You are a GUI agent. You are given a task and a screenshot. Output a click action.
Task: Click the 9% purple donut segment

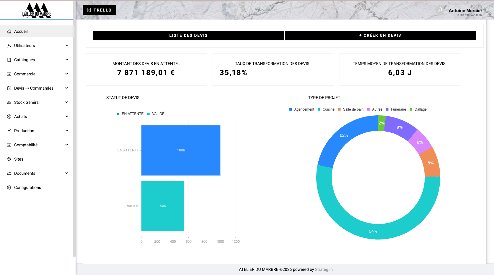tap(400, 127)
